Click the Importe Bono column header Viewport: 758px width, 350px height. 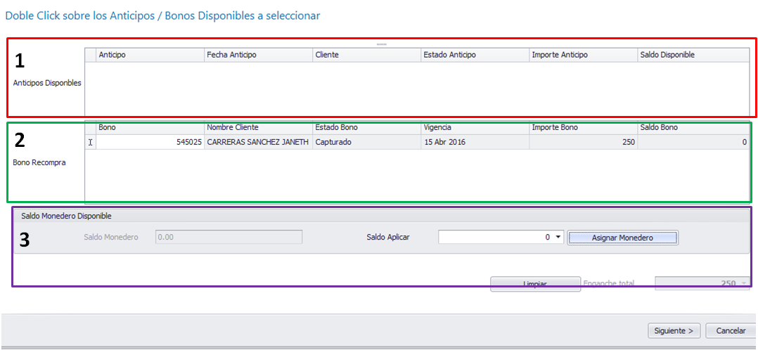583,128
